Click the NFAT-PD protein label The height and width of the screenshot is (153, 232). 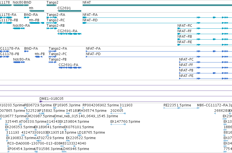pyautogui.click(x=93, y=54)
